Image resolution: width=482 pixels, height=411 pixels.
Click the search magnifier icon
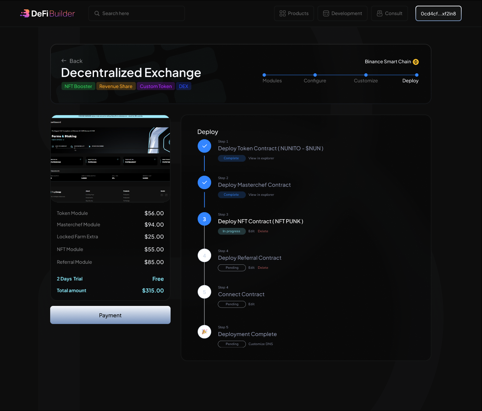point(97,13)
